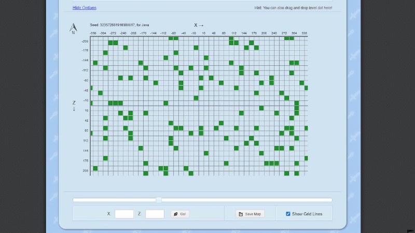This screenshot has height=233, width=415.
Task: Click the Hide Options link
Action: click(x=84, y=8)
